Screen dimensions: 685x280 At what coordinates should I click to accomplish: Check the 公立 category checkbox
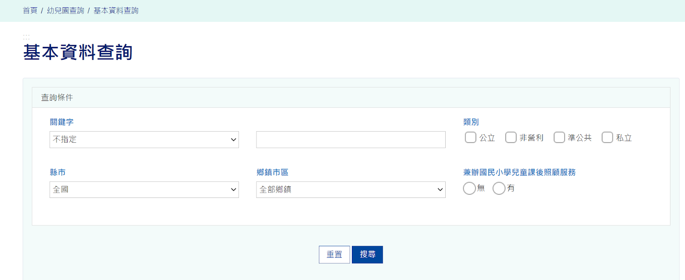(x=471, y=137)
